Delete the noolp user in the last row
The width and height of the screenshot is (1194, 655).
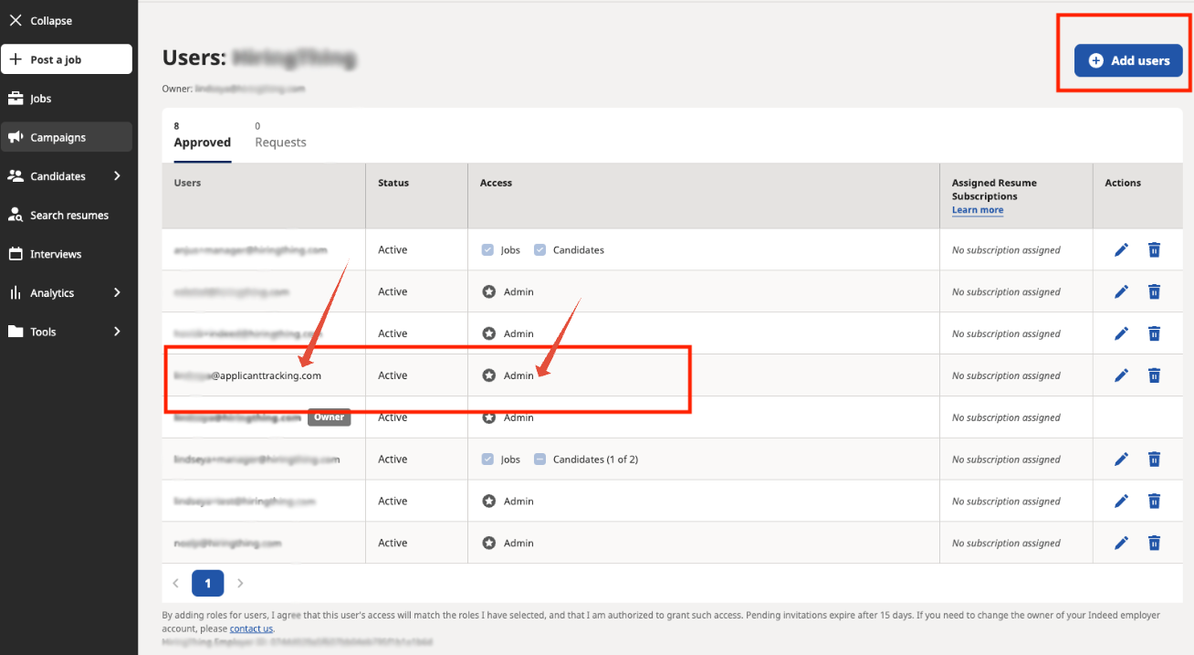pyautogui.click(x=1154, y=543)
